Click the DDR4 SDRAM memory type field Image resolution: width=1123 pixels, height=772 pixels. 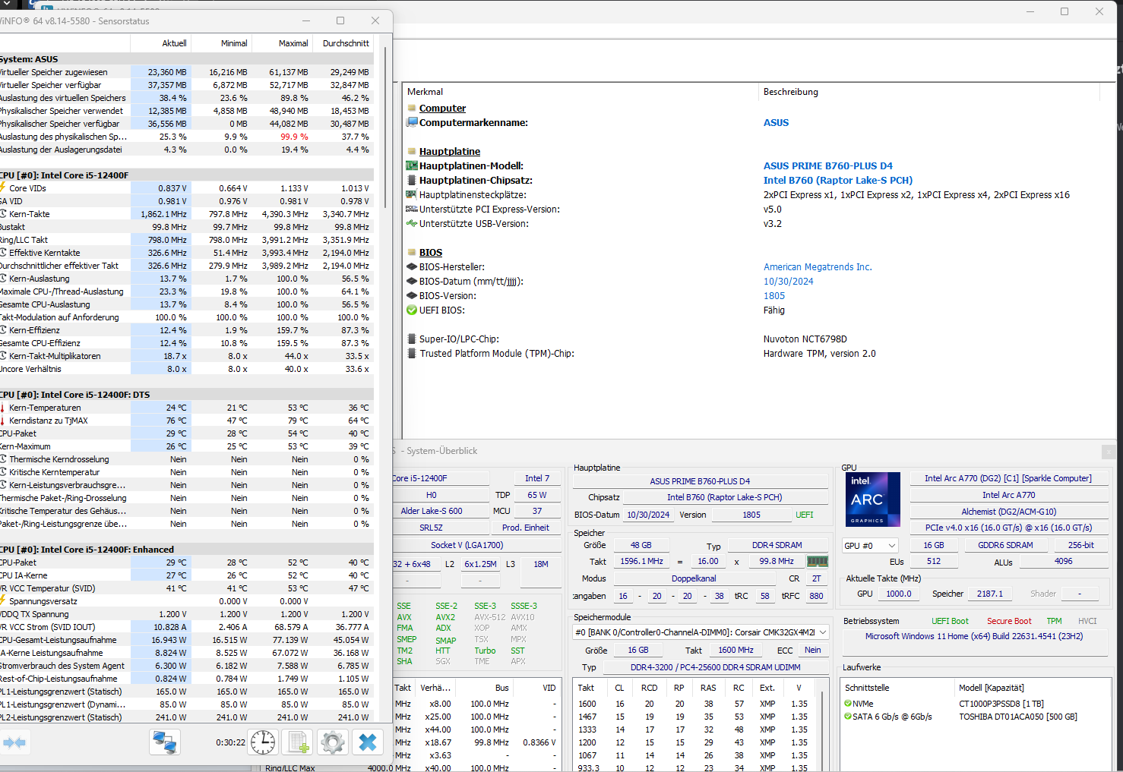click(x=777, y=545)
